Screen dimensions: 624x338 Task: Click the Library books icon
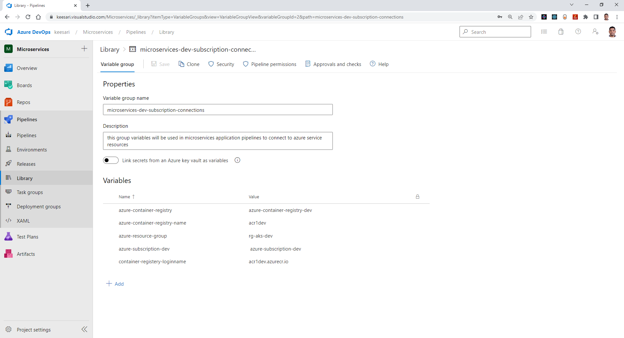tap(8, 178)
